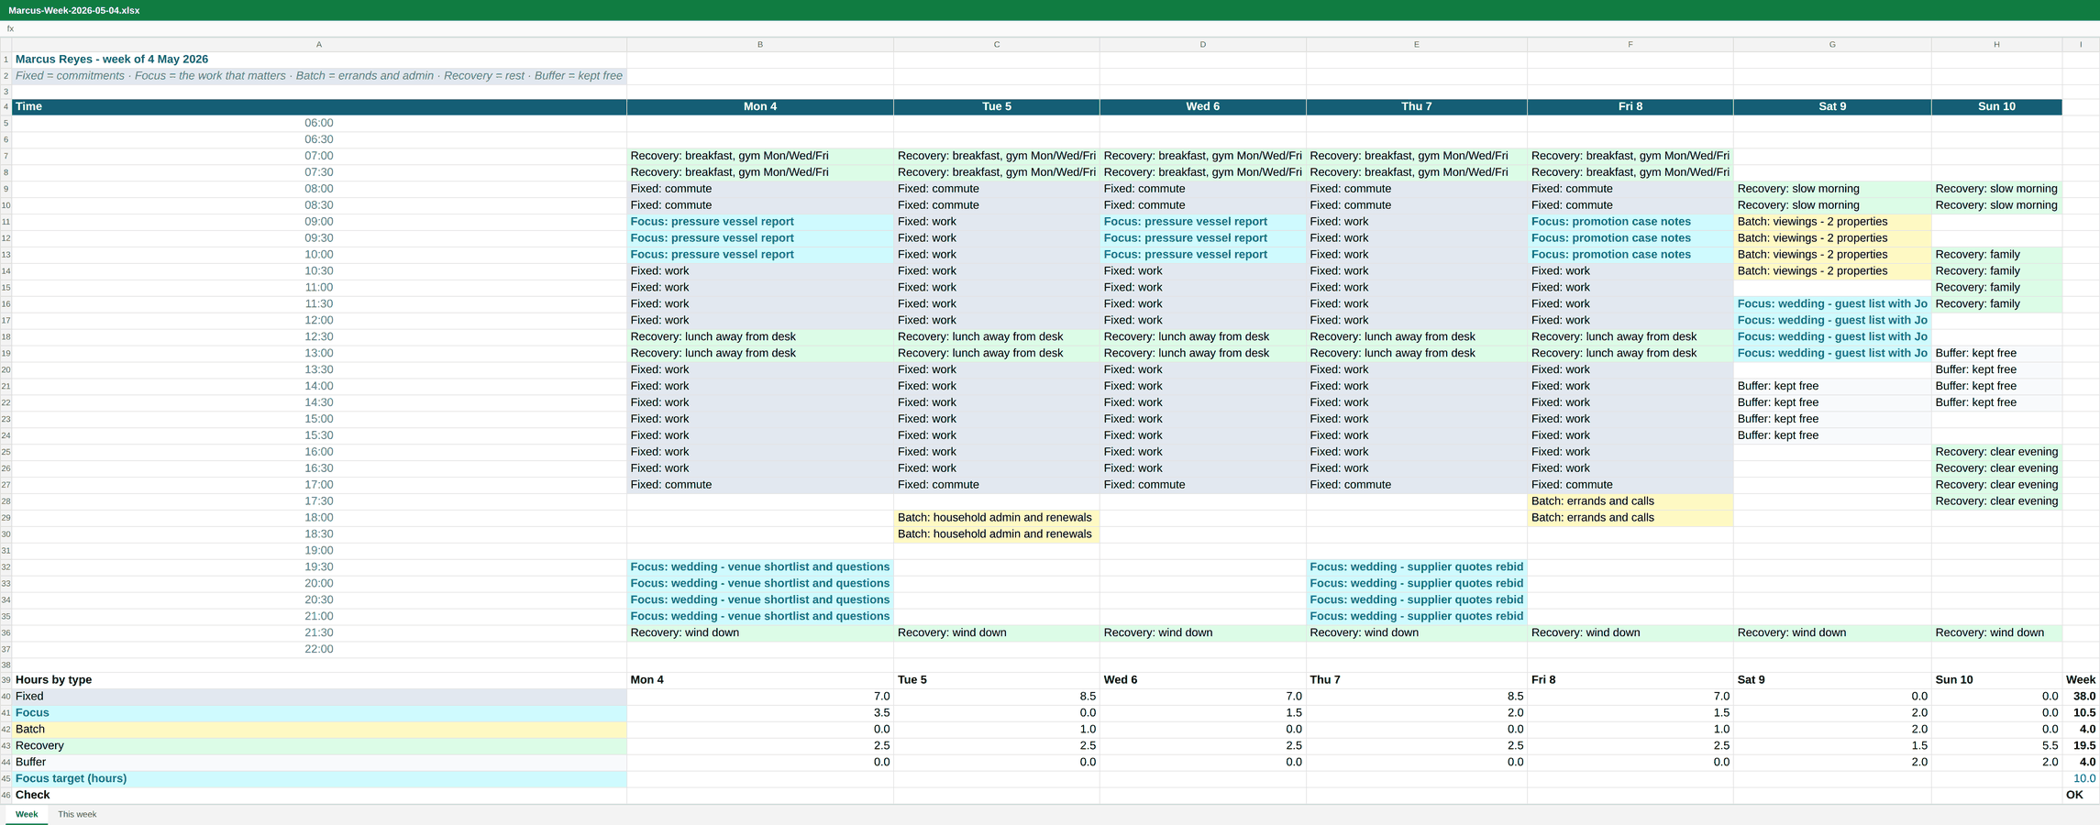
Task: Click the Check label cell
Action: click(x=319, y=796)
